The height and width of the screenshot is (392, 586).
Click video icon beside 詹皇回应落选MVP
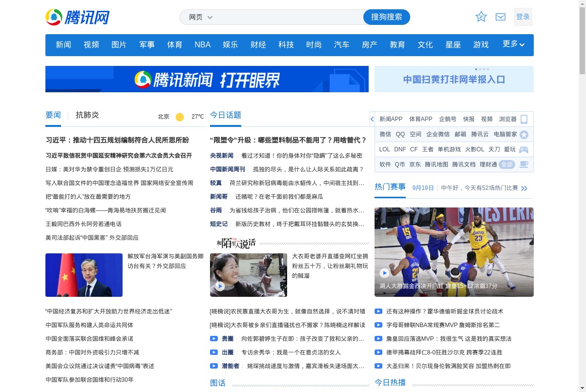[378, 338]
